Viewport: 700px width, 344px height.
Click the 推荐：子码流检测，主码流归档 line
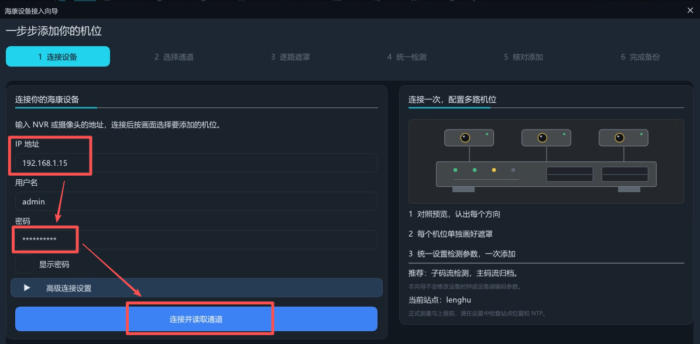pos(463,273)
